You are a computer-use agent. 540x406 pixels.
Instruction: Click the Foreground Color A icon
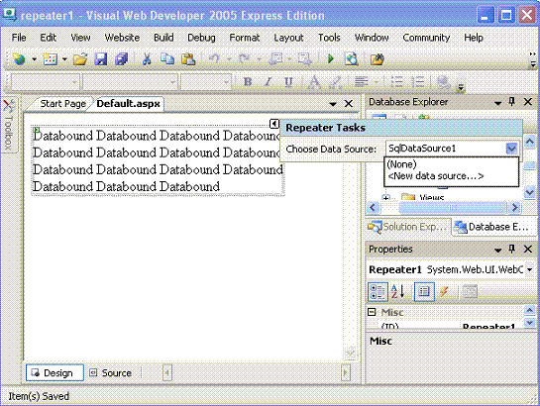coord(314,82)
